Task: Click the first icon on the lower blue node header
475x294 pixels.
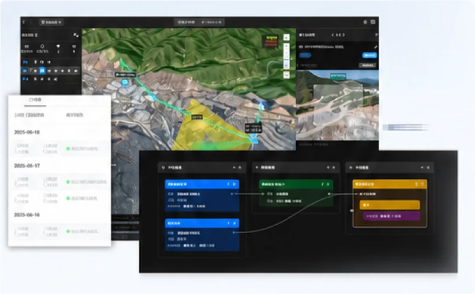Action: tap(229, 223)
